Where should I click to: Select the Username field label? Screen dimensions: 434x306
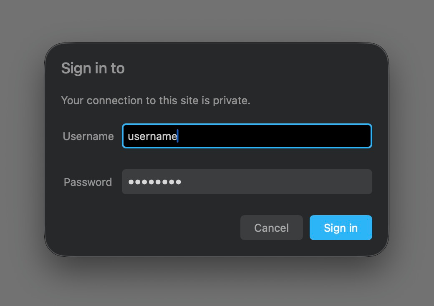pyautogui.click(x=88, y=136)
